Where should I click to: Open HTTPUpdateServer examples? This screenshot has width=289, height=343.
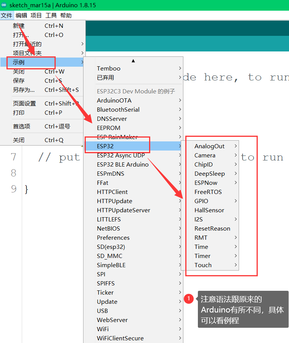click(x=133, y=210)
